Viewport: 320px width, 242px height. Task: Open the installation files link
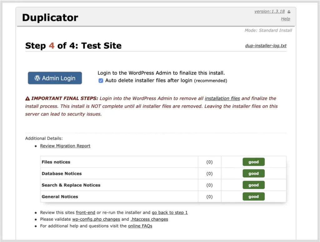click(222, 98)
